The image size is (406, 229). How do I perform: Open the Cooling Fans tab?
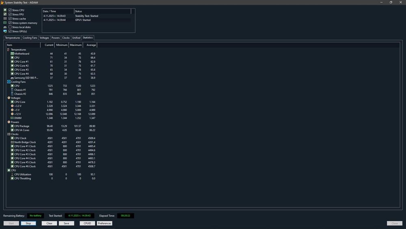(30, 38)
